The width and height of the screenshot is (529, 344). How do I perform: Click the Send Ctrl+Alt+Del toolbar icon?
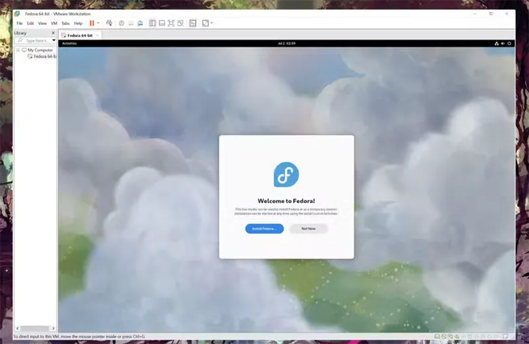pos(109,23)
